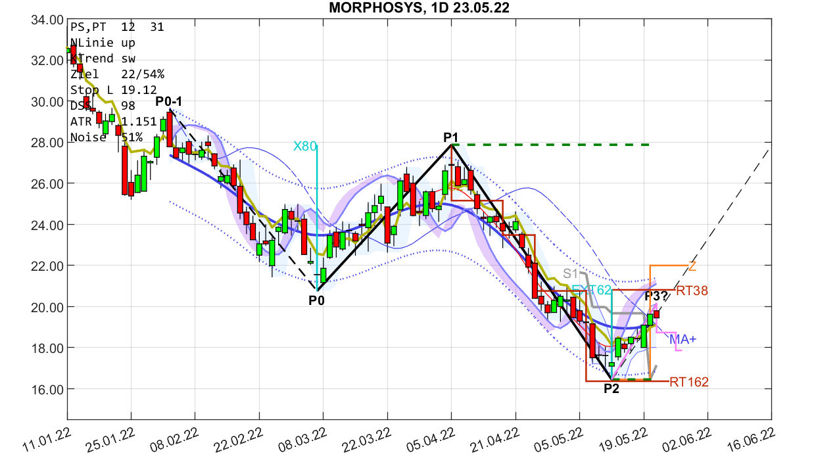Click the RT38 retracement label
839x466 pixels.
point(692,291)
